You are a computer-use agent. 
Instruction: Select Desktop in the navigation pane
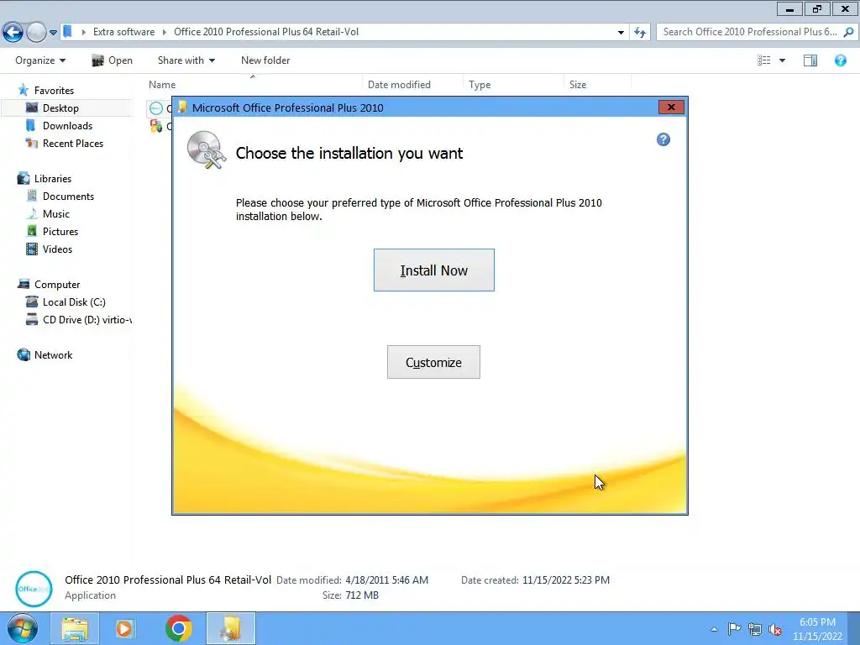60,108
